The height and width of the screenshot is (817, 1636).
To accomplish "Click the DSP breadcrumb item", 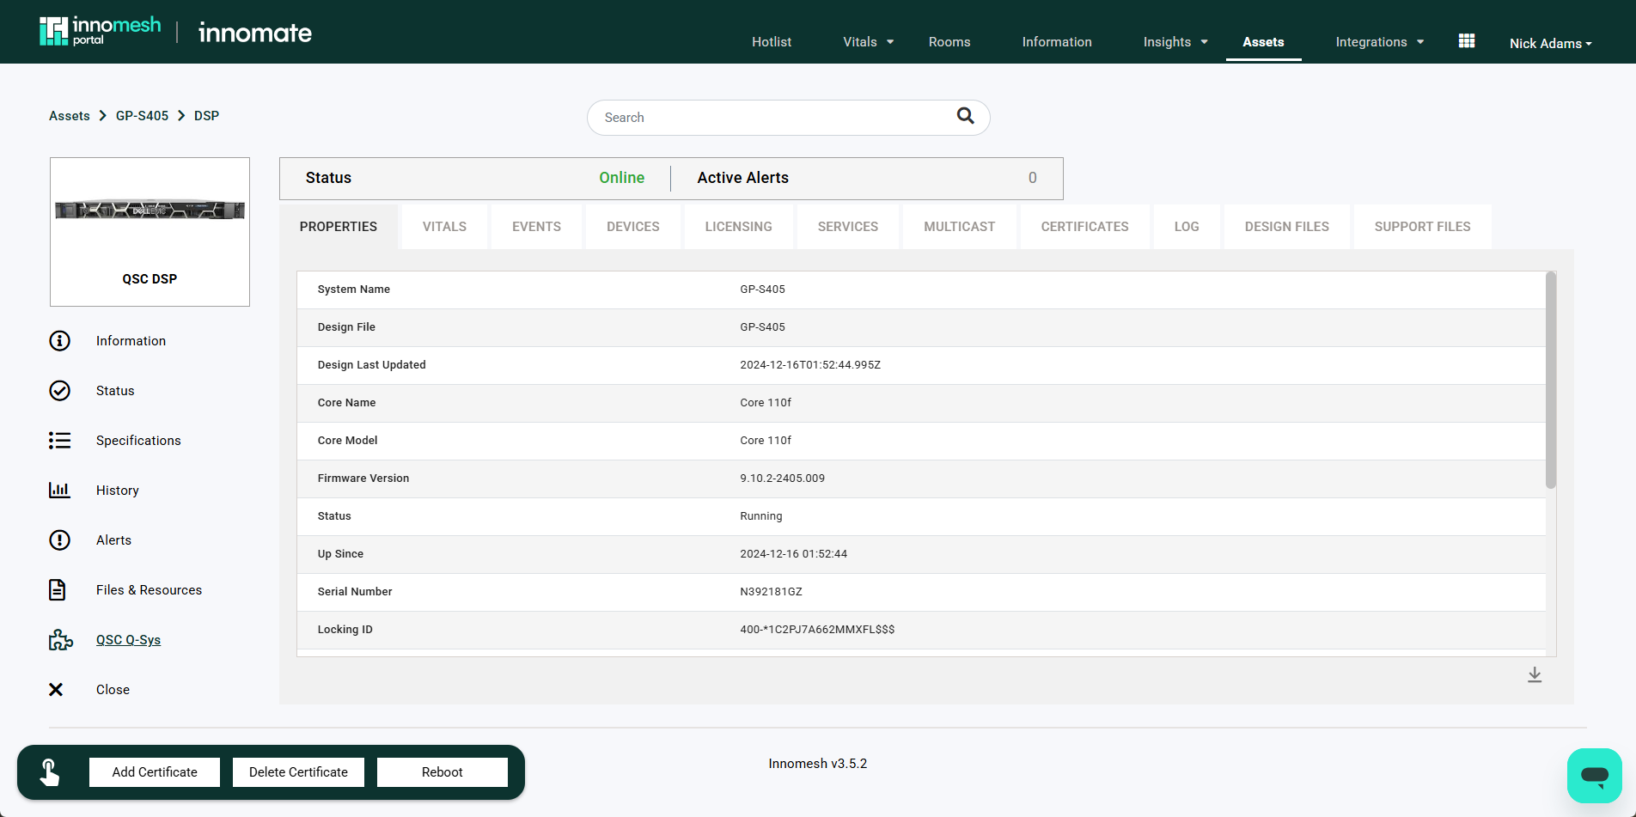I will click(x=206, y=116).
